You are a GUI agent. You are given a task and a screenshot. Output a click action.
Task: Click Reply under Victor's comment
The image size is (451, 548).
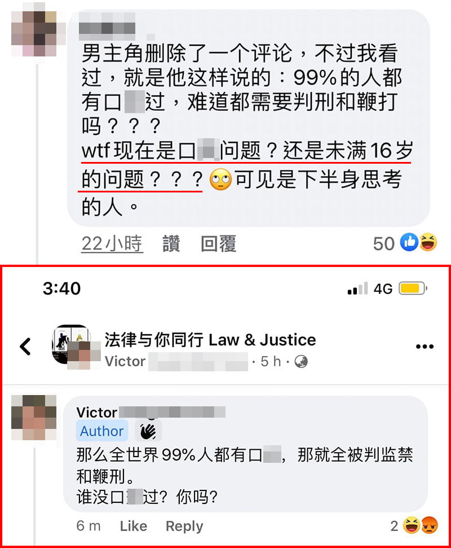[x=184, y=527]
